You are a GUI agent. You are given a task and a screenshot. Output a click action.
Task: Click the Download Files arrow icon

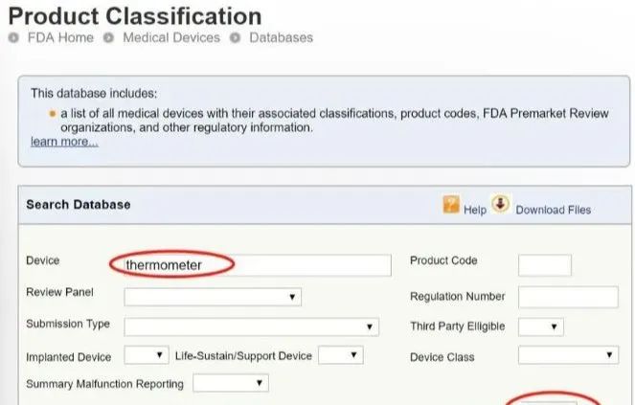pos(500,203)
